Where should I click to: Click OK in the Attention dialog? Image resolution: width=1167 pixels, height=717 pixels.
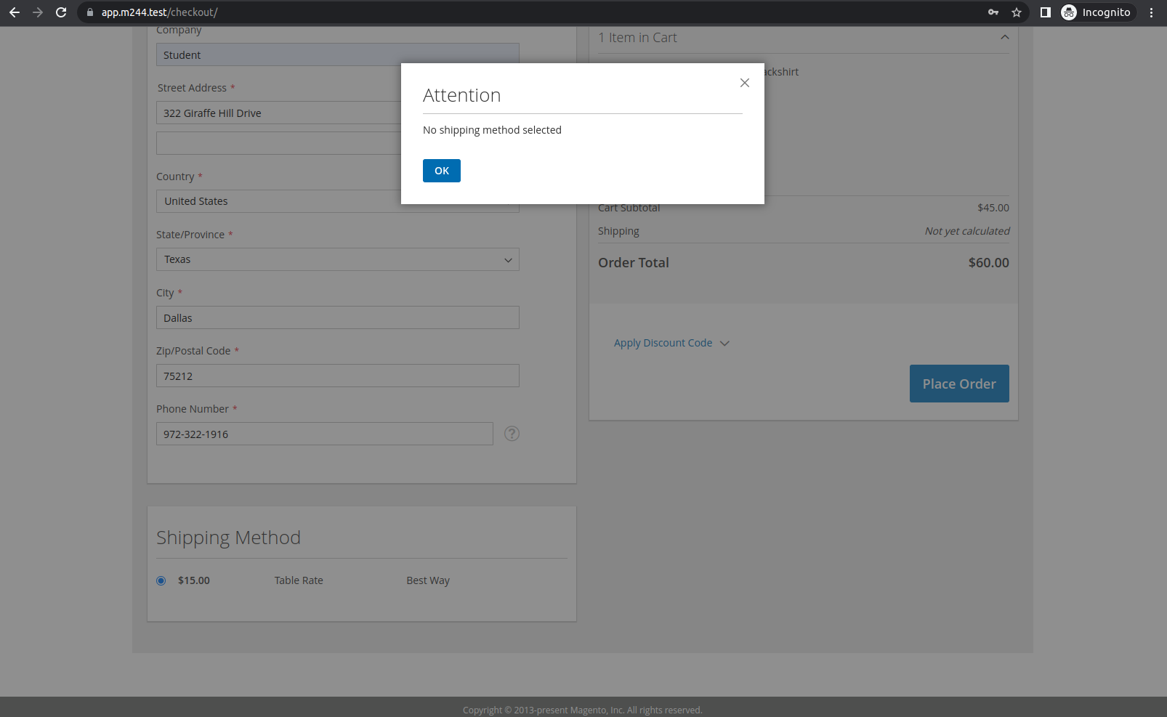coord(442,171)
